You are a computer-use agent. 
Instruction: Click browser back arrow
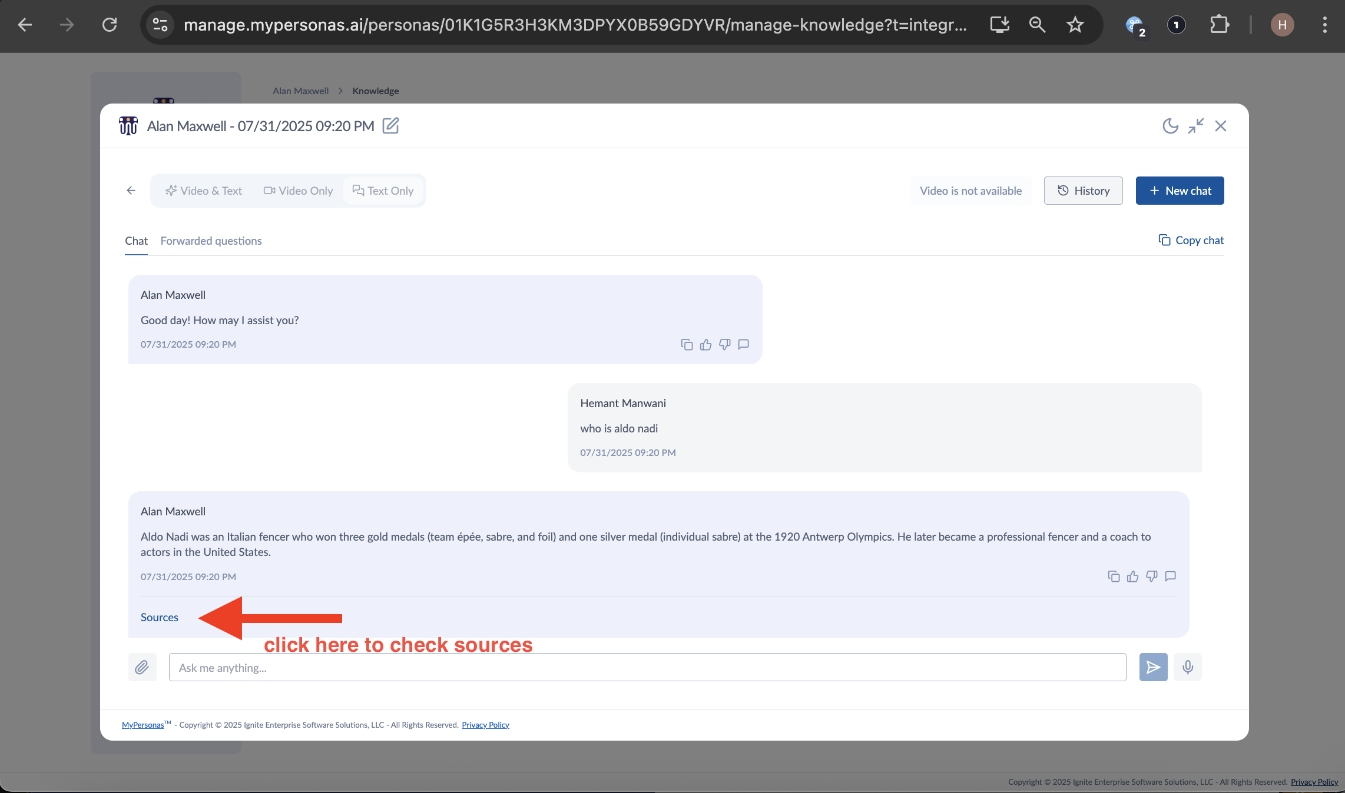coord(25,25)
